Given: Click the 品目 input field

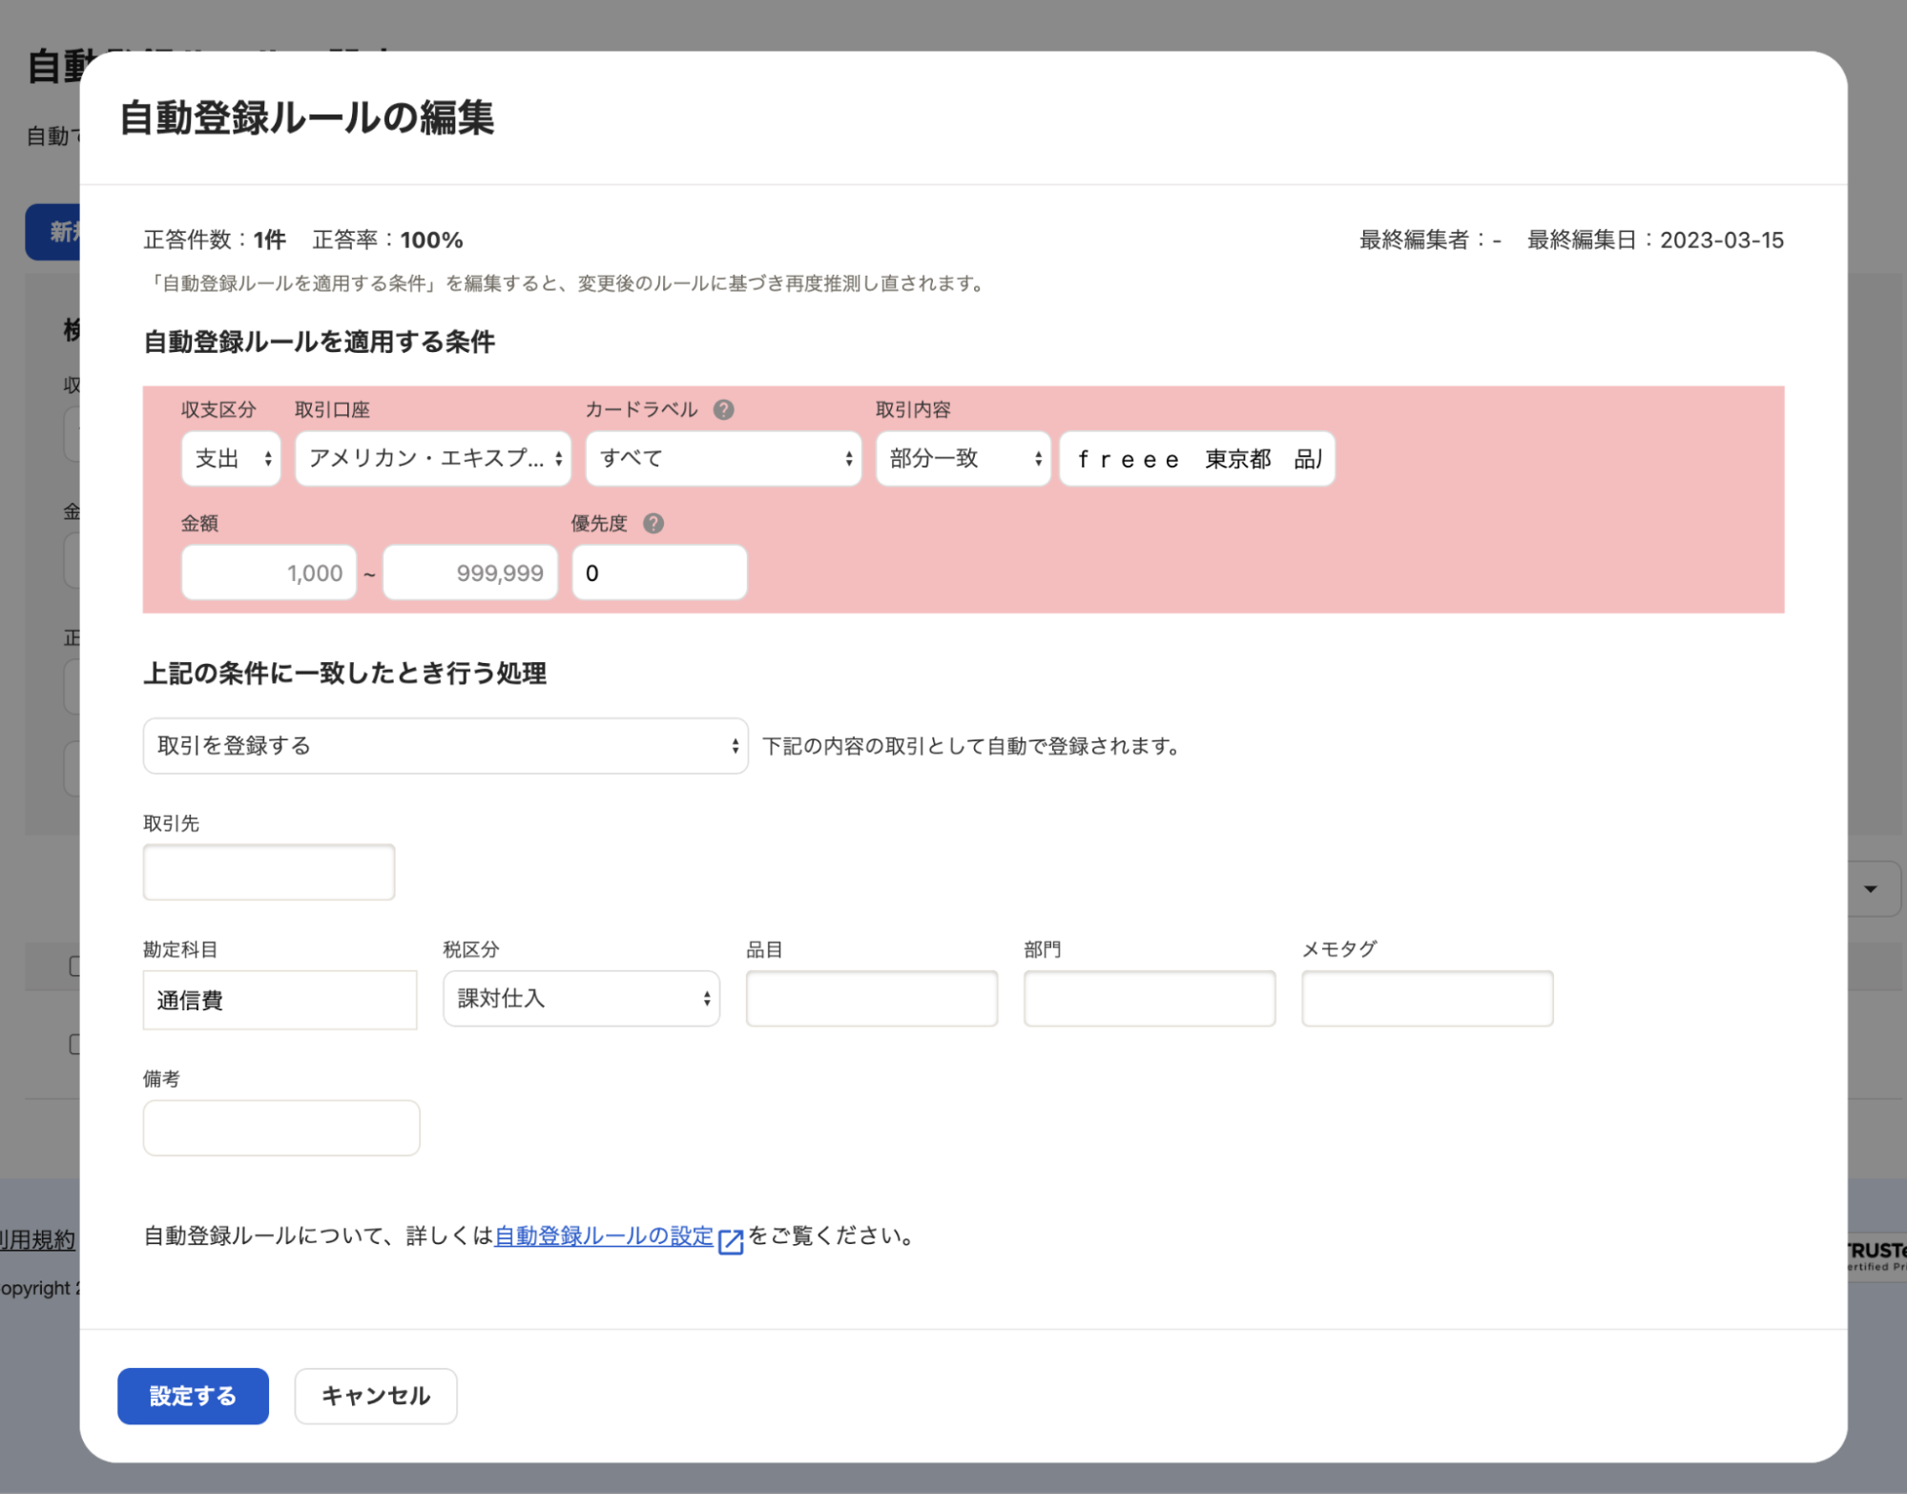Looking at the screenshot, I should tap(872, 999).
